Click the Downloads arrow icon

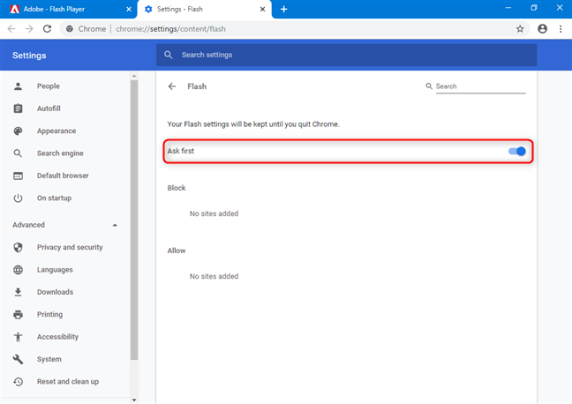coord(18,292)
